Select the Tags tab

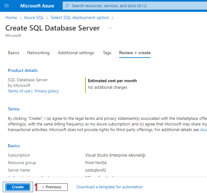click(107, 53)
